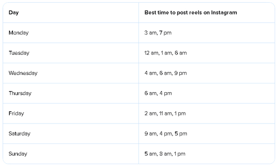Click the 3 am, 7 pm cell
The image size is (277, 166).
(x=158, y=33)
